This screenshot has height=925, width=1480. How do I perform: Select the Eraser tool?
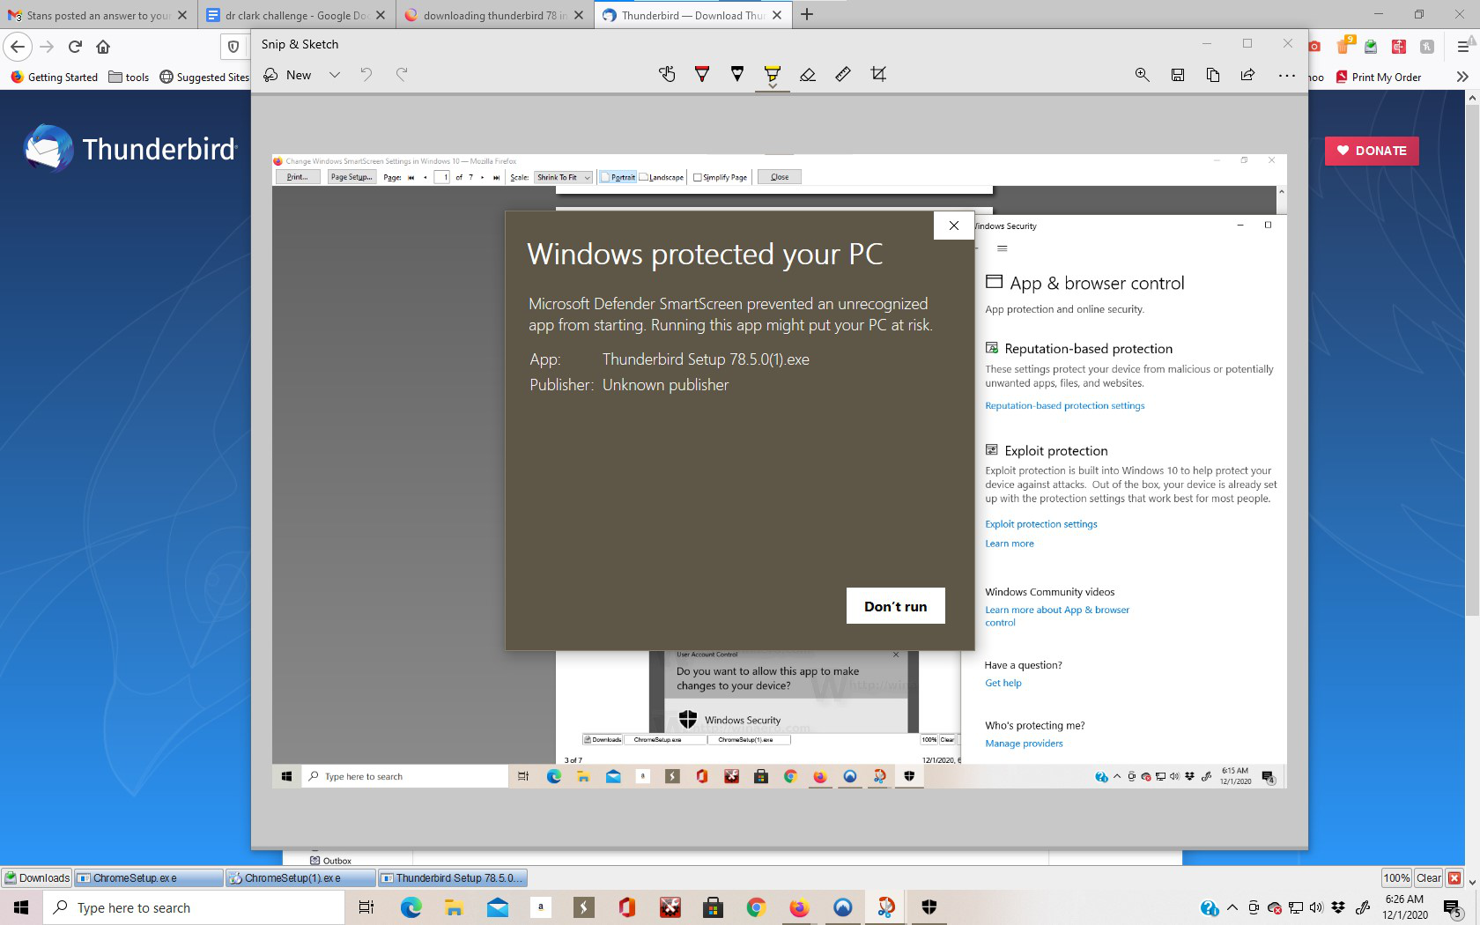coord(808,75)
